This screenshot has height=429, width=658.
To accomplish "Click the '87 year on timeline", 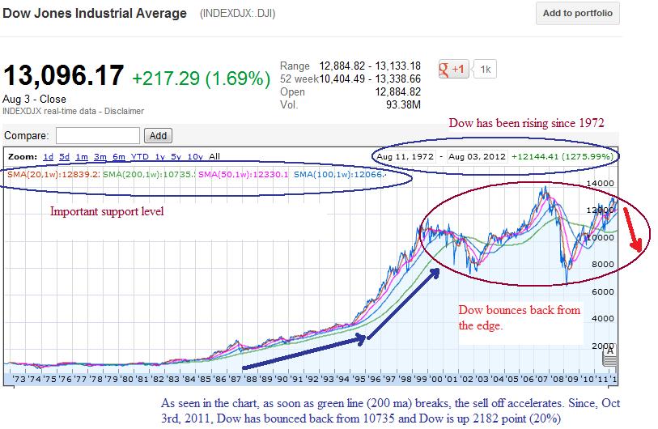I will coord(235,379).
